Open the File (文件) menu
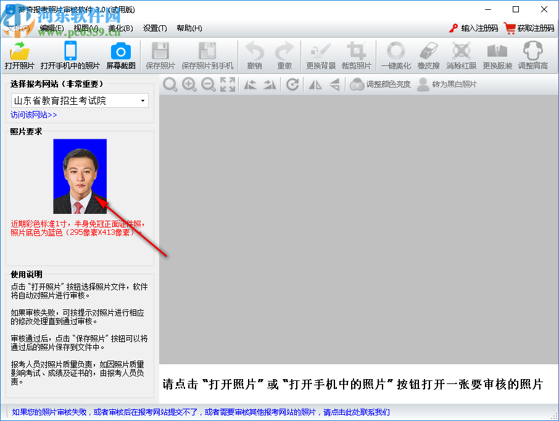 point(19,28)
